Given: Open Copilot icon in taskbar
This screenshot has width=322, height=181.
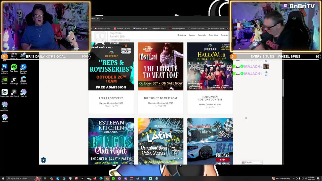Looking at the screenshot, I should tap(52, 178).
